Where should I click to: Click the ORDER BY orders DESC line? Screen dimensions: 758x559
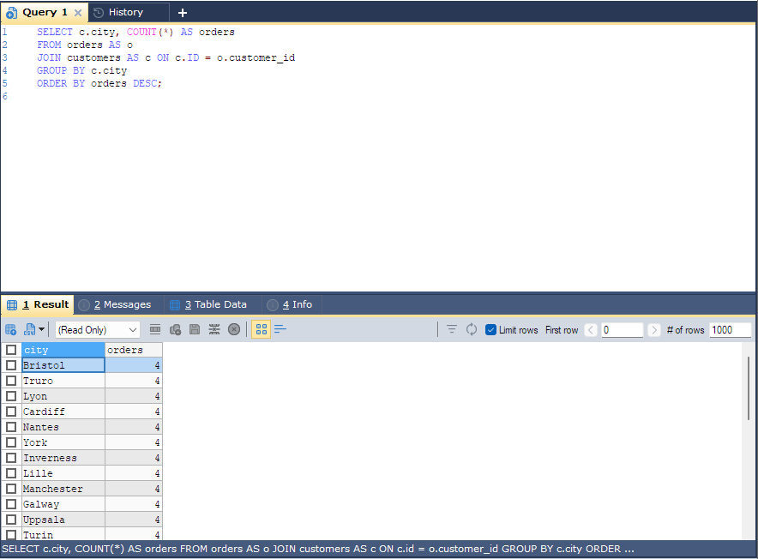(99, 83)
